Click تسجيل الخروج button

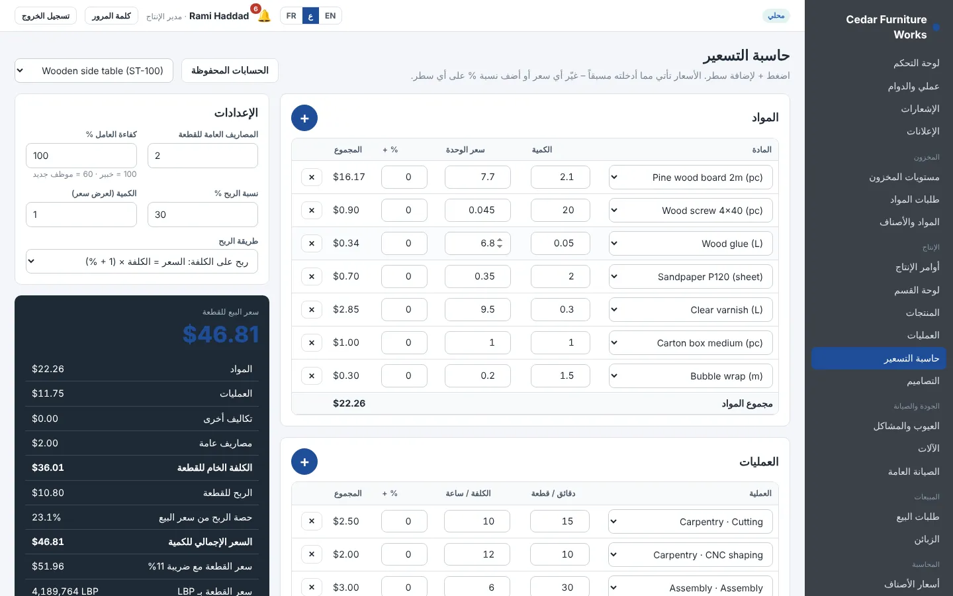tap(46, 16)
